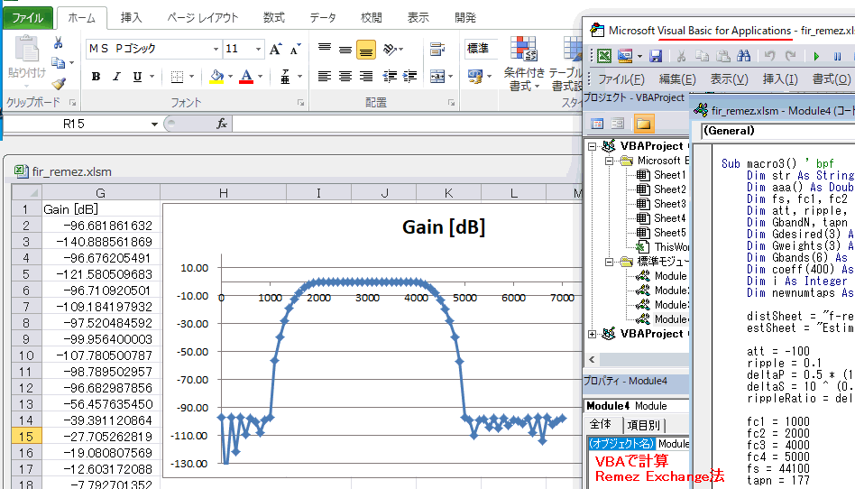The height and width of the screenshot is (489, 855).
Task: Expand the second VBAProject node
Action: click(x=593, y=334)
